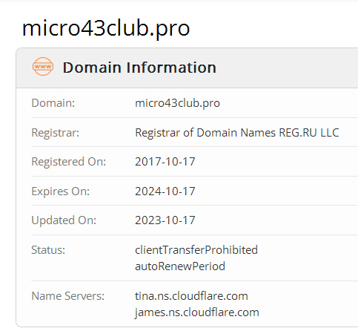
Task: Click the clientTransferProhibited status
Action: pyautogui.click(x=196, y=250)
